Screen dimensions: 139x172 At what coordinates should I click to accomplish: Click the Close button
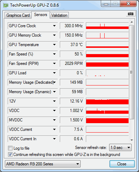click(122, 164)
